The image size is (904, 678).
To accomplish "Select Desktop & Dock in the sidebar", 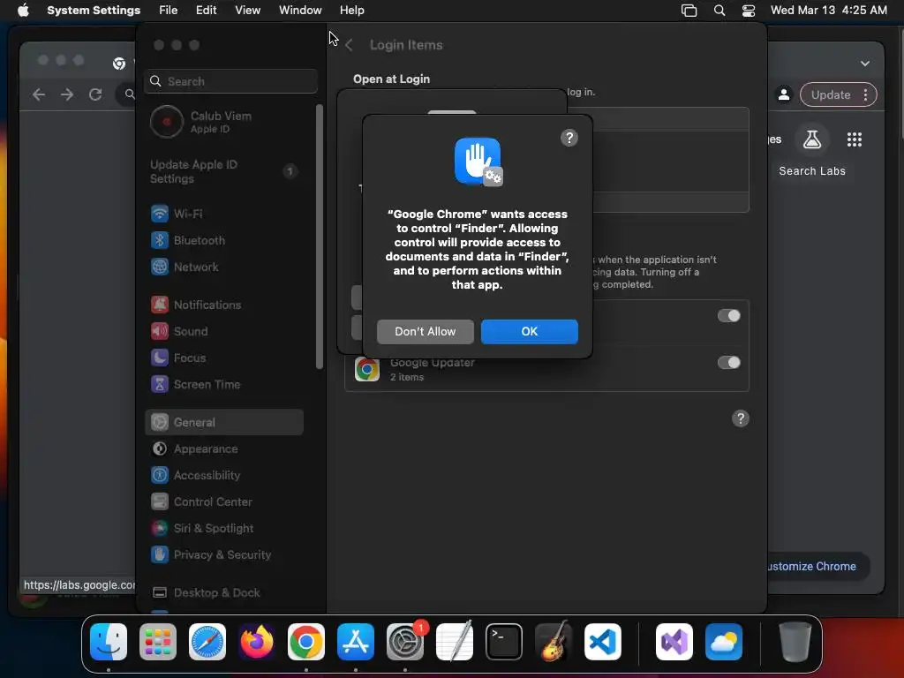I will tap(223, 593).
